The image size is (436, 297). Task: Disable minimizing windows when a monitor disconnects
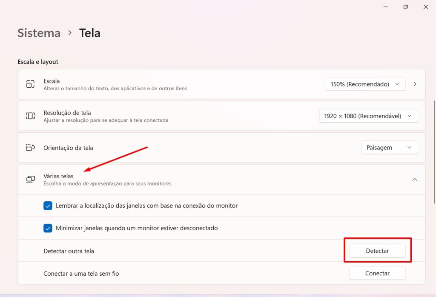click(48, 228)
